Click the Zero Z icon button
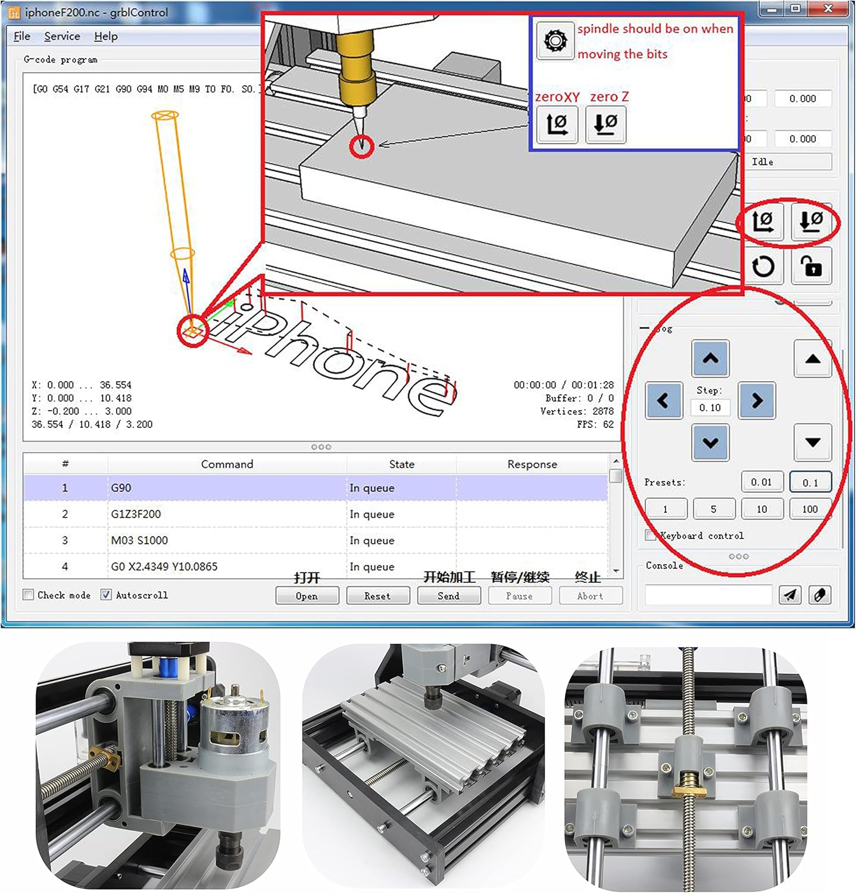This screenshot has height=893, width=856. coord(811,222)
